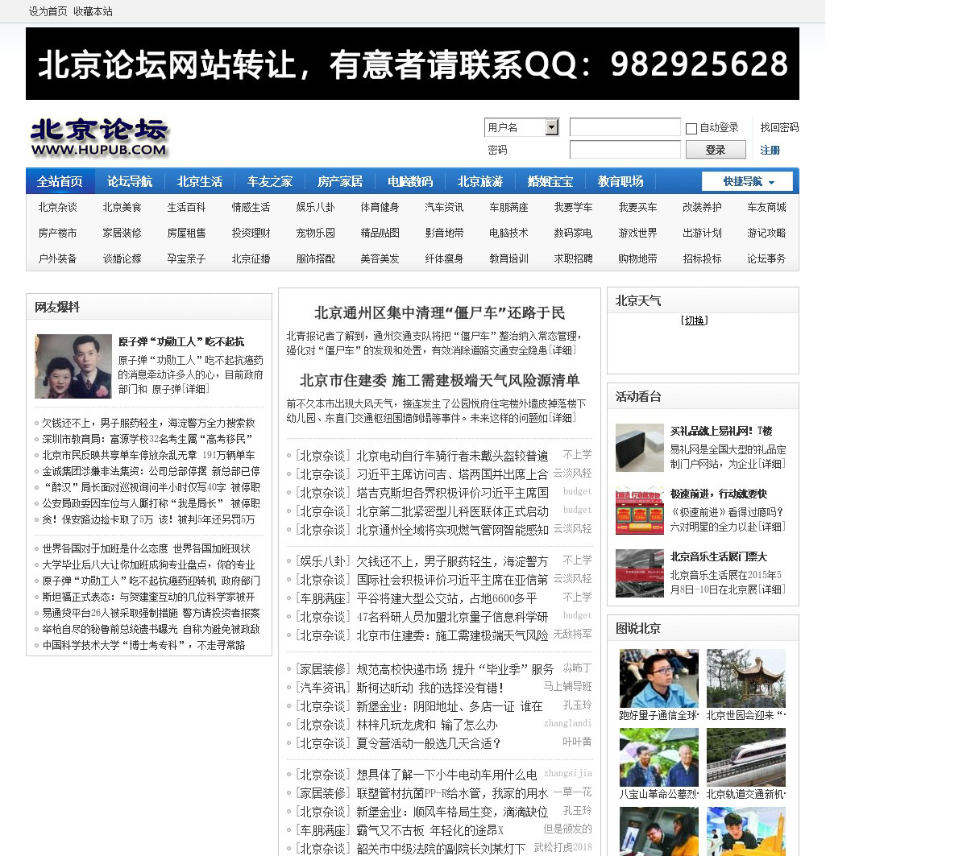Image resolution: width=967 pixels, height=856 pixels.
Task: Open the 用户名 login type dropdown
Action: pos(551,127)
